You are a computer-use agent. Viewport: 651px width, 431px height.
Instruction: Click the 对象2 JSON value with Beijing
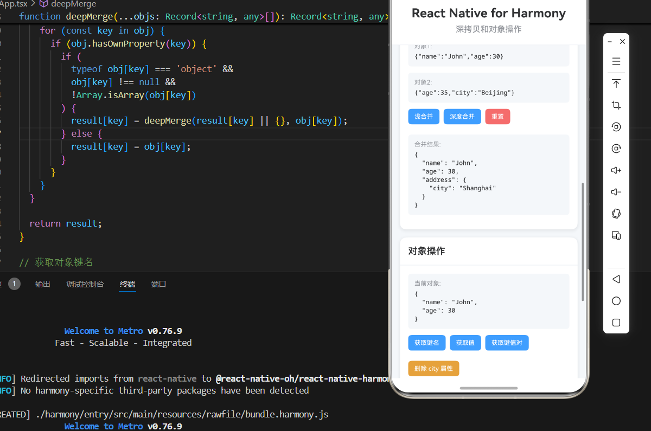464,93
